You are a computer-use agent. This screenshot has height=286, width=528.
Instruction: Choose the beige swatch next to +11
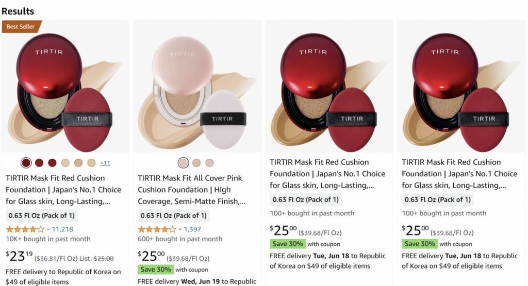pos(91,163)
